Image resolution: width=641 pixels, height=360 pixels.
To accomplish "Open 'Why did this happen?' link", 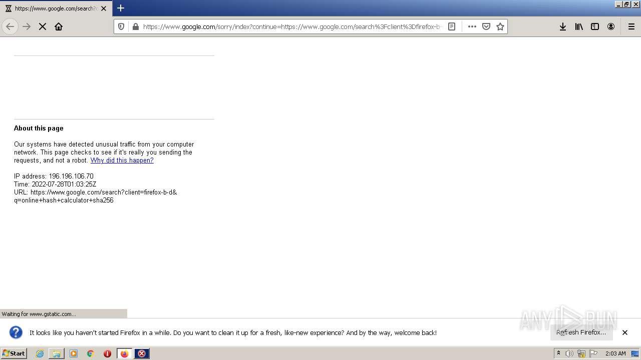I will coord(122,160).
